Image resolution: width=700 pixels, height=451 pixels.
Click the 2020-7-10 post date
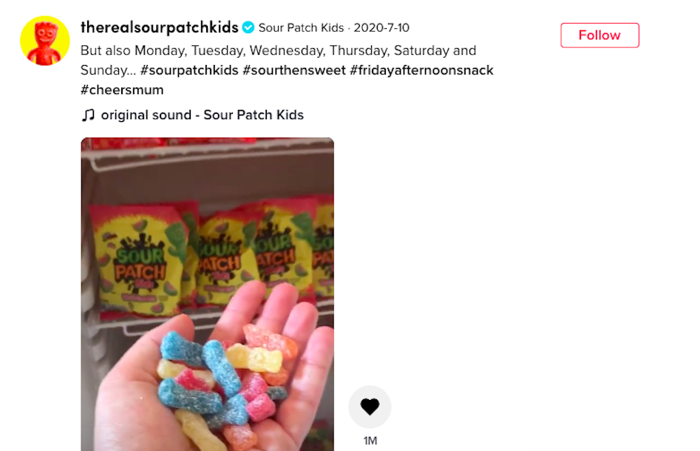coord(381,27)
